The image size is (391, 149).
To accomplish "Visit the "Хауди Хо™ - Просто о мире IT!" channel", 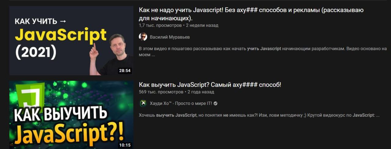I will (181, 103).
